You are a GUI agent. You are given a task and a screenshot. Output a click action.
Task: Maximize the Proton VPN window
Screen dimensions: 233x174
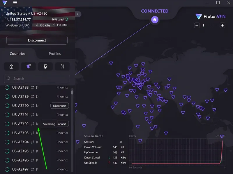(x=218, y=3)
